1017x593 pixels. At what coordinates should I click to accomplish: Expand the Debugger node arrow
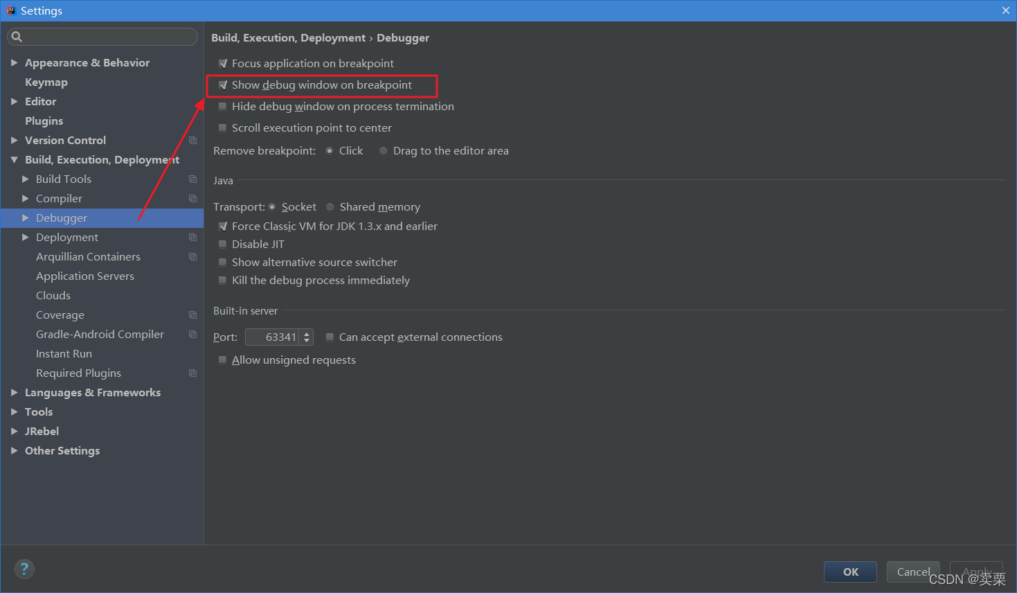point(26,218)
